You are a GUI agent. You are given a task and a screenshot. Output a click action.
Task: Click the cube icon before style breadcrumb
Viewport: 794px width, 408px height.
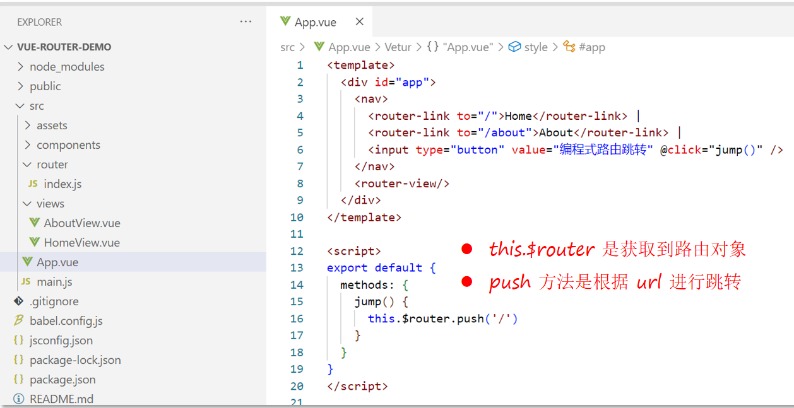tap(514, 47)
